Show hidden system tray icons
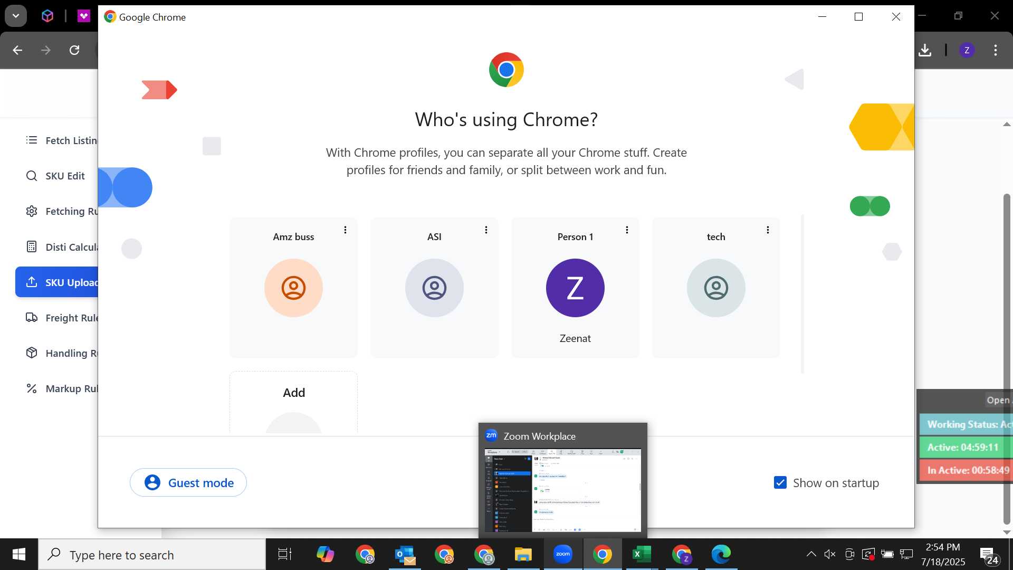This screenshot has width=1013, height=570. coord(811,554)
